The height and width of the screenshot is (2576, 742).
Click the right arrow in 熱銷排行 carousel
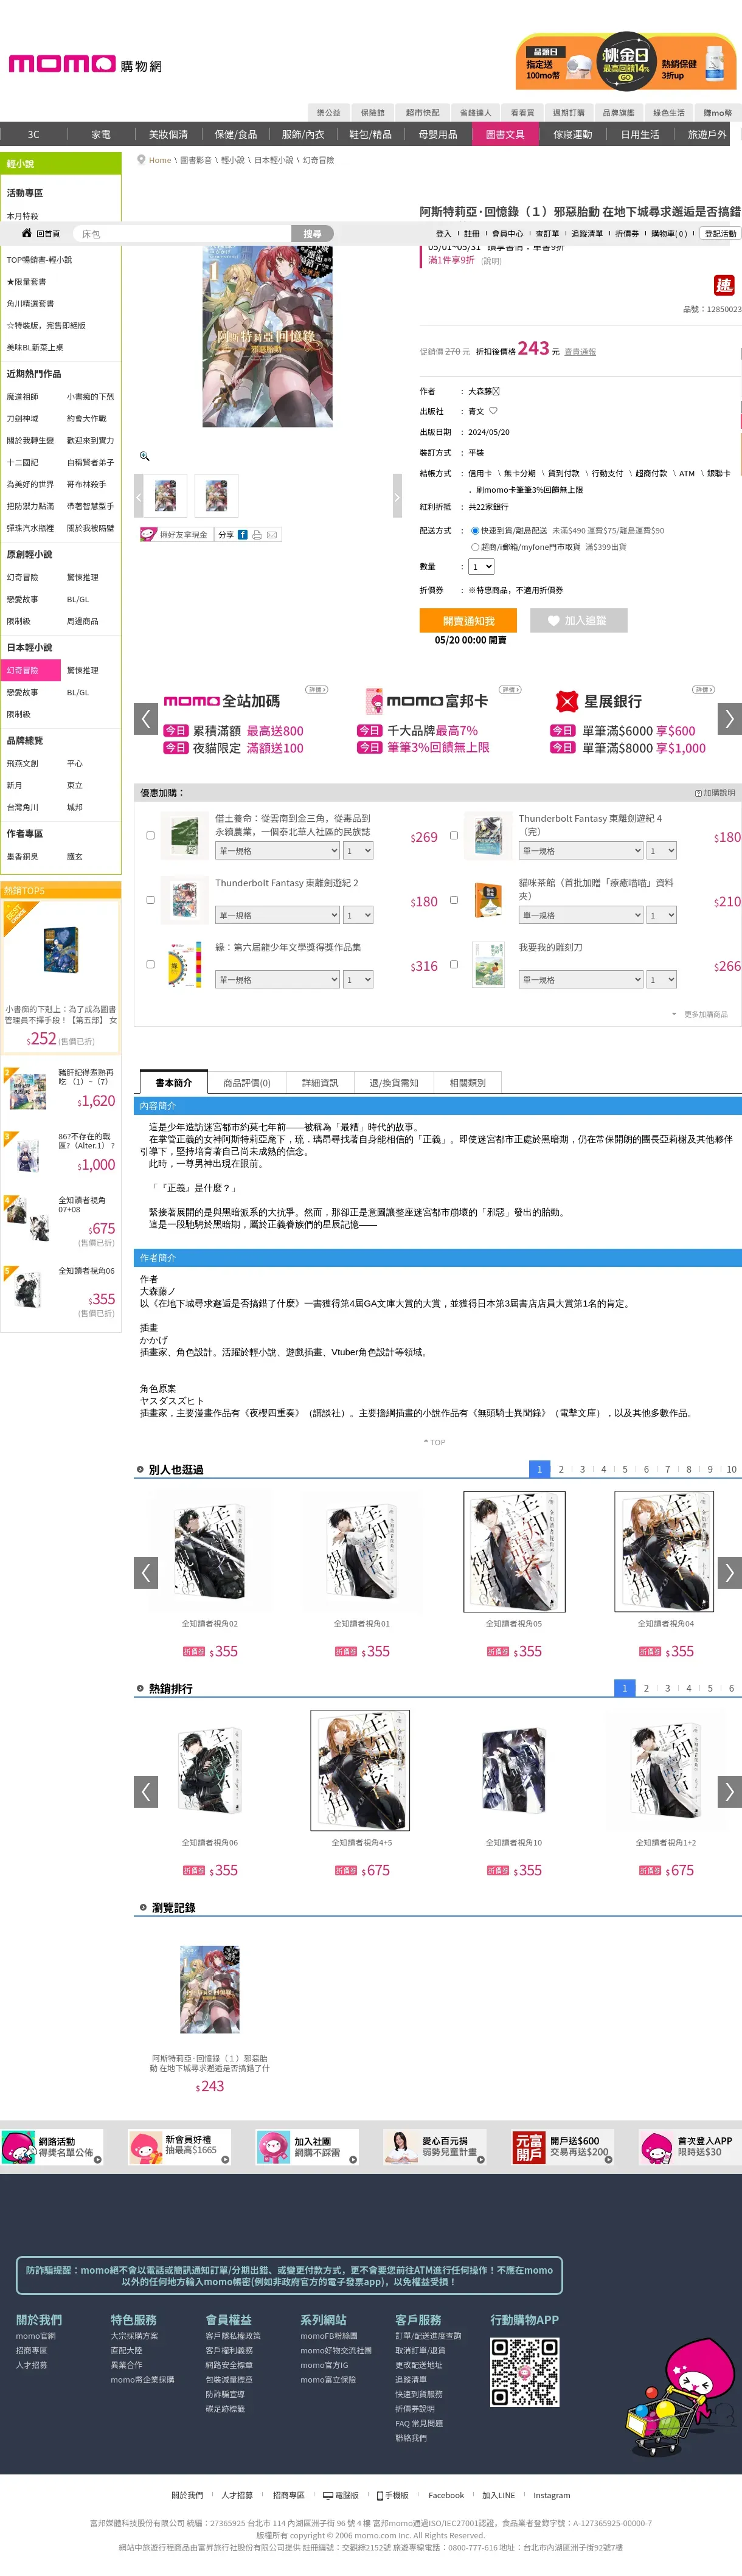tap(730, 1791)
